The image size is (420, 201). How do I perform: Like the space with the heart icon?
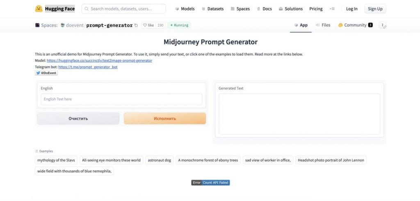pyautogui.click(x=148, y=25)
